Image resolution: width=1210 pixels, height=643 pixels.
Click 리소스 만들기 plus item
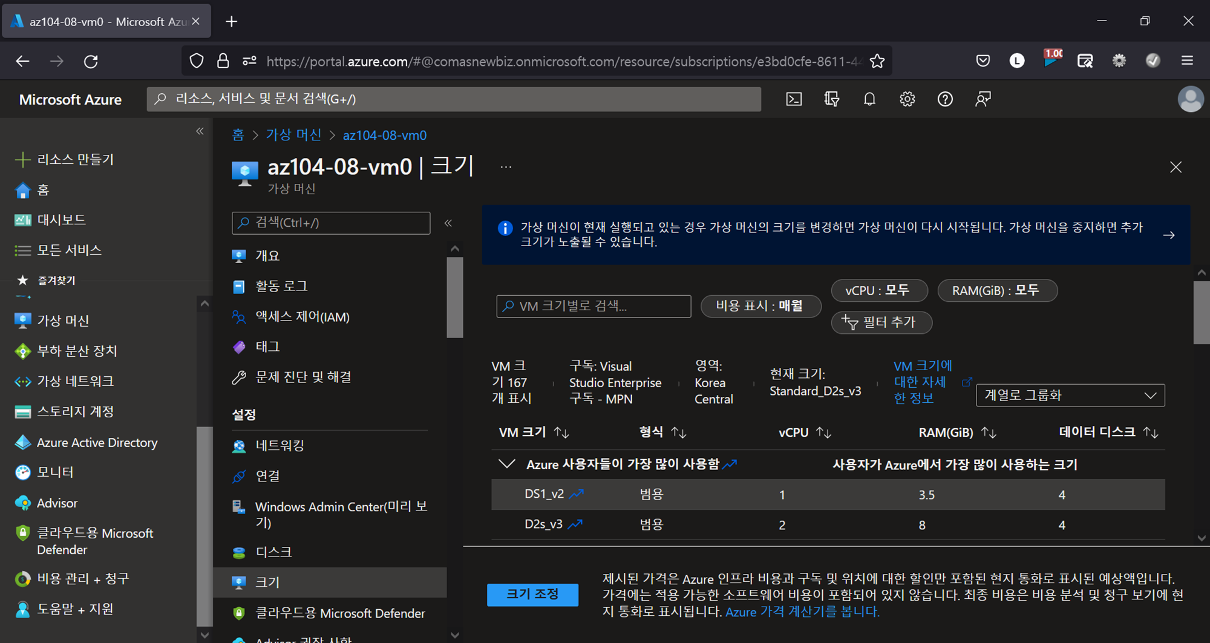click(64, 159)
